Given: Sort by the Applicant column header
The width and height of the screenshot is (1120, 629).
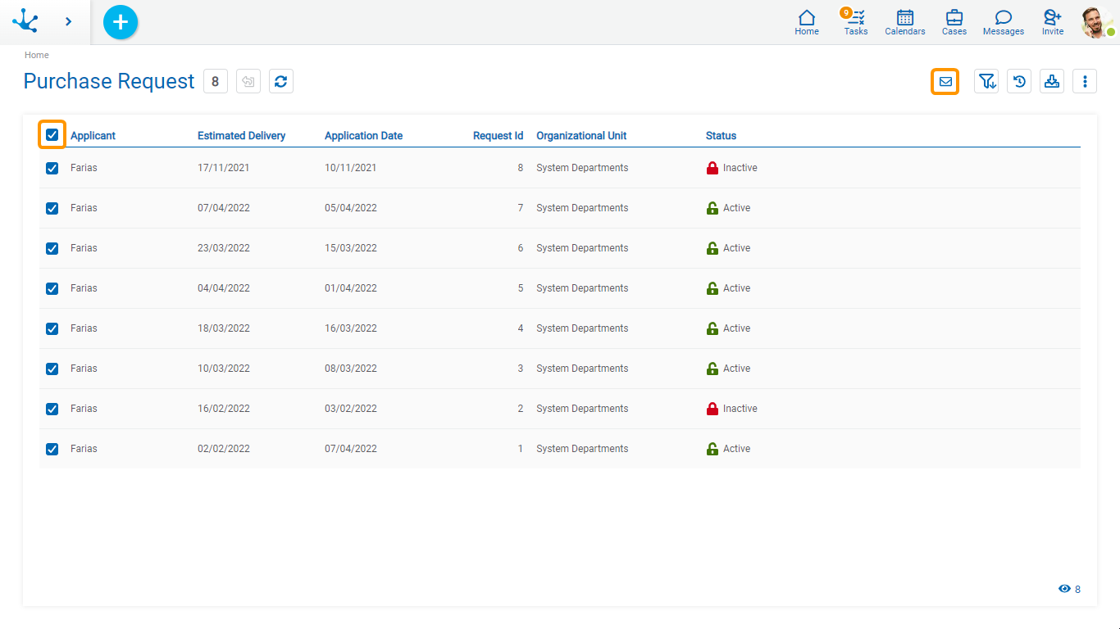Looking at the screenshot, I should (93, 136).
